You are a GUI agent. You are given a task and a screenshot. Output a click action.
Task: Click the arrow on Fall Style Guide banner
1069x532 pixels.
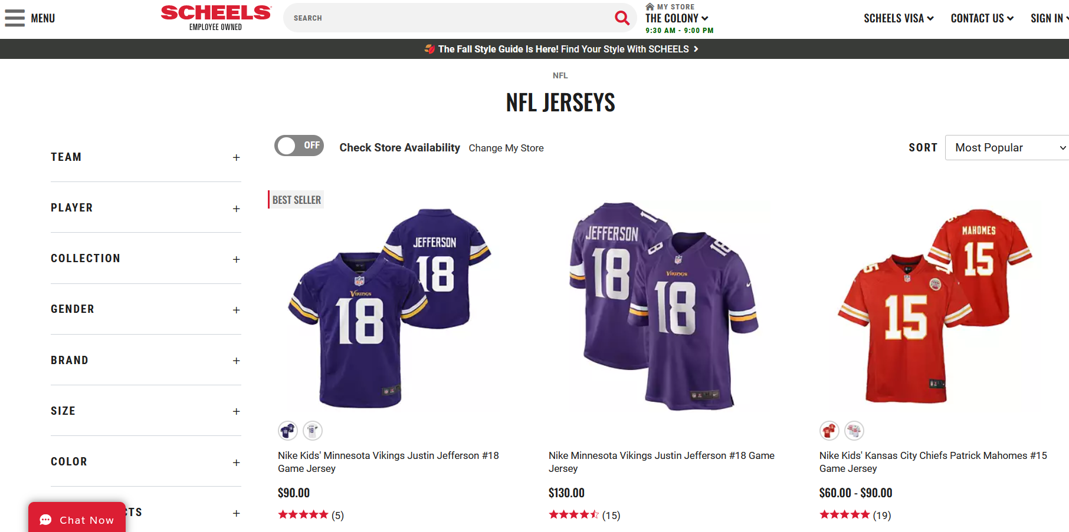click(696, 49)
